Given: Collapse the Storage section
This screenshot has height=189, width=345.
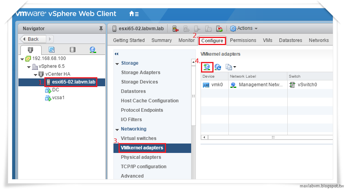Looking at the screenshot, I should click(x=117, y=64).
